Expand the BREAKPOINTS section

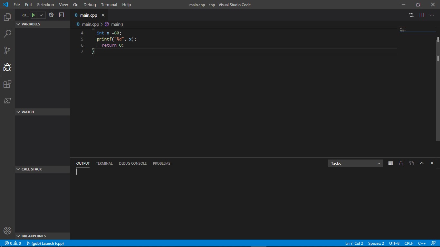[x=33, y=236]
